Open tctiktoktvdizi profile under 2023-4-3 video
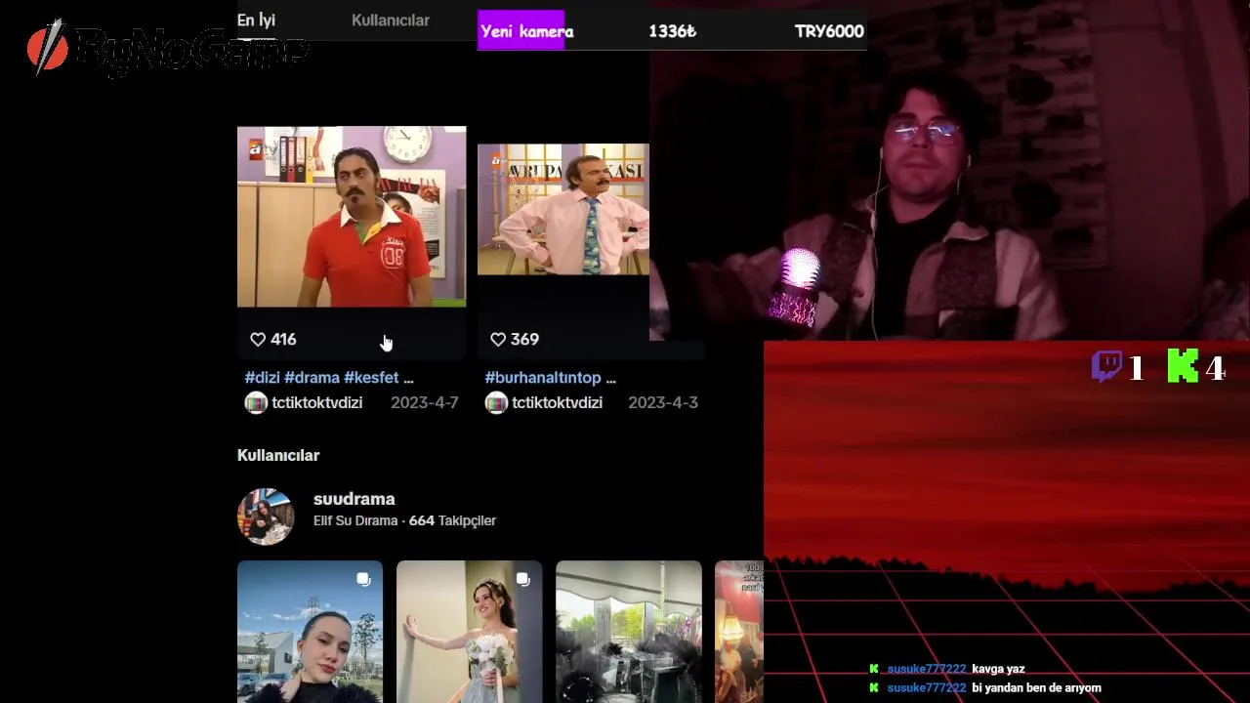1250x703 pixels. tap(557, 402)
